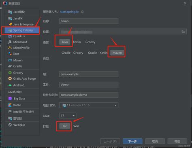Click the package name field com.example.demo

coord(89,95)
